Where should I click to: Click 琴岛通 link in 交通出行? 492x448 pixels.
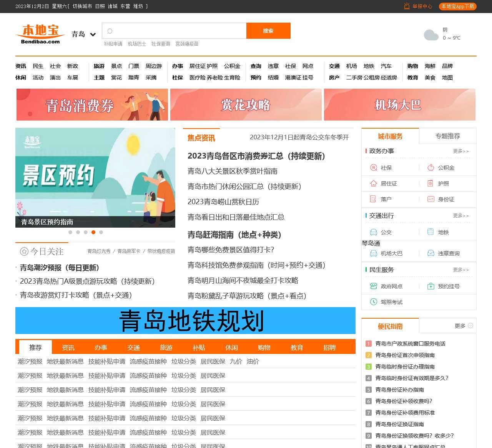coord(371,243)
